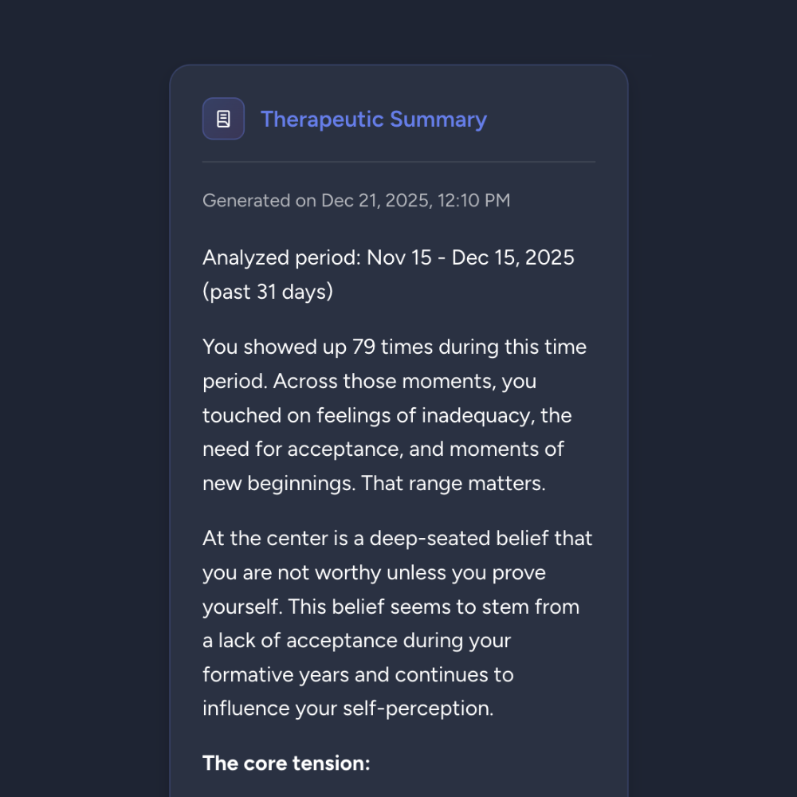Click the word 'self-perception'
The image size is (797, 797).
pyautogui.click(x=418, y=709)
